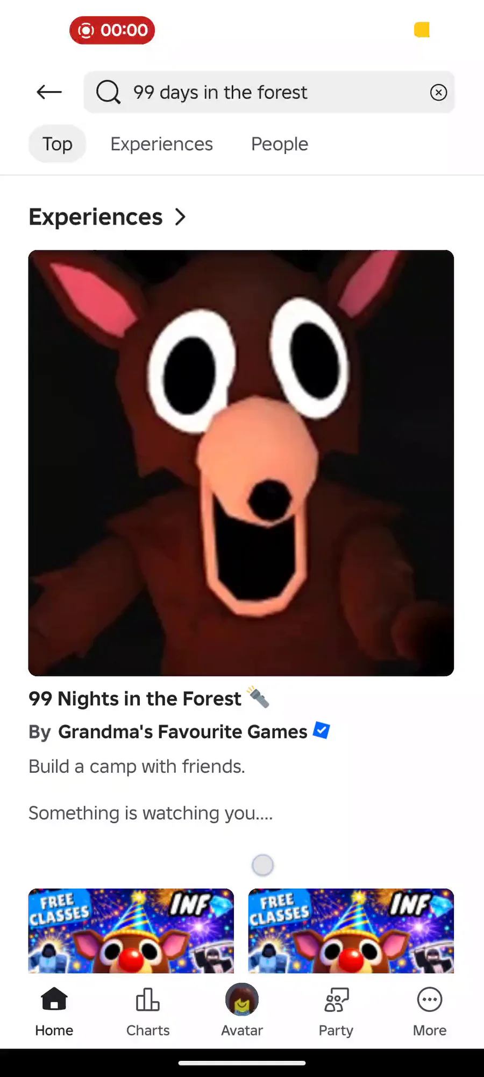Clear the search text with X icon
This screenshot has height=1077, width=484.
(438, 93)
